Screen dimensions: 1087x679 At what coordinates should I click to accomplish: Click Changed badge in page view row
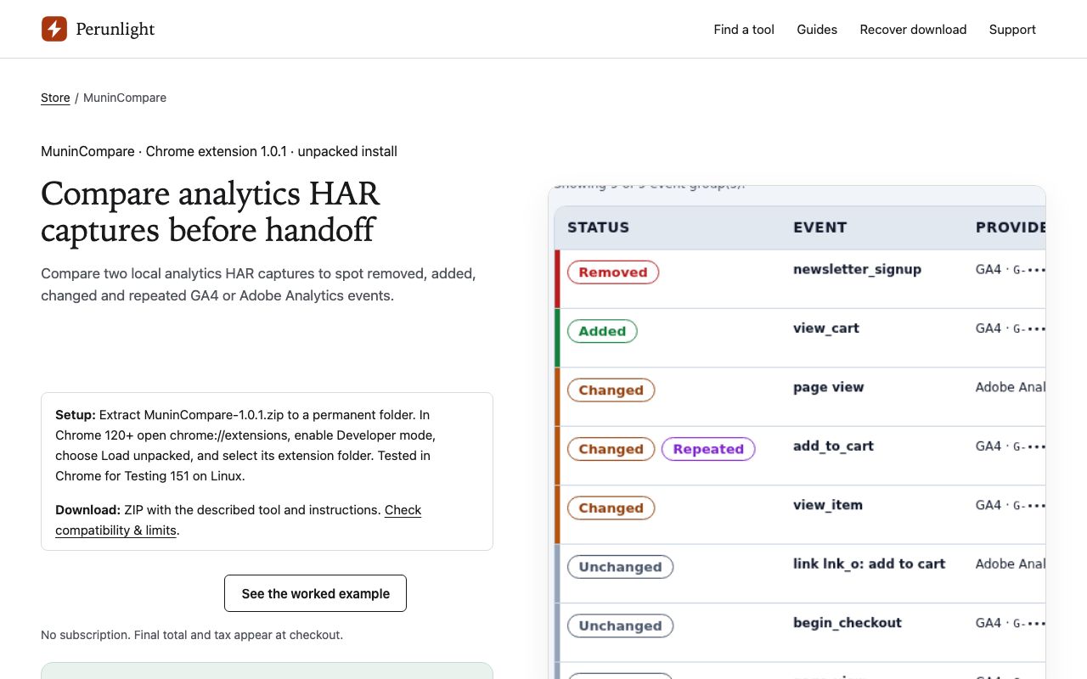pos(611,390)
